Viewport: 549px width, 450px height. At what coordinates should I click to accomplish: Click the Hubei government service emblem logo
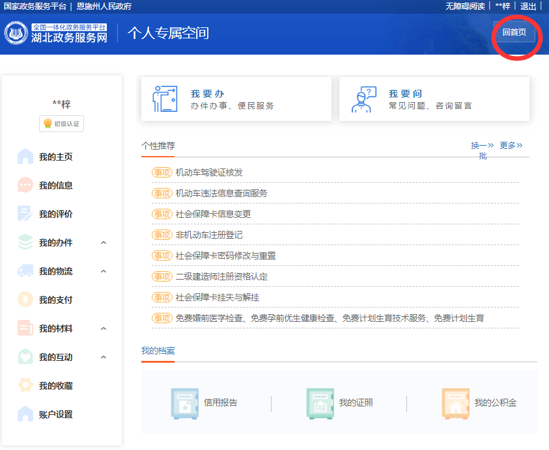pos(16,33)
